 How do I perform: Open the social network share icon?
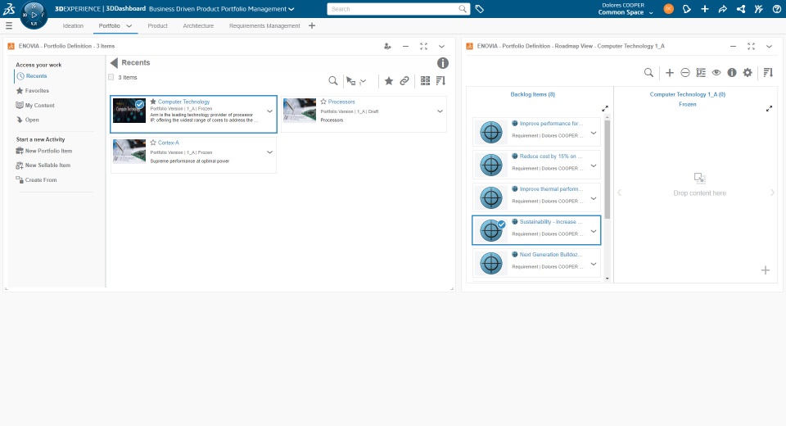click(740, 9)
